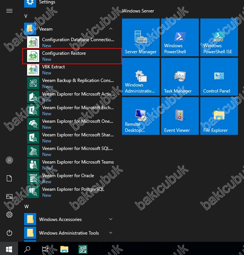Viewport: 244px width, 255px height.
Task: Open the VBK Extract icon
Action: tap(33, 70)
